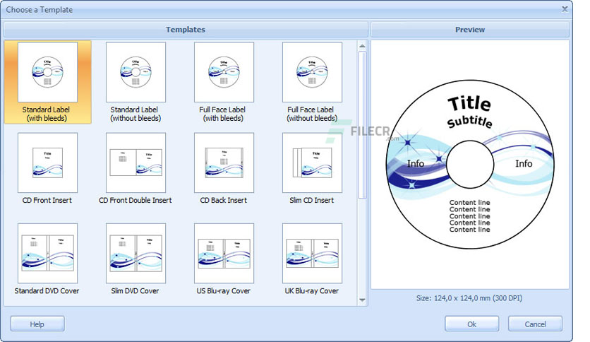
Task: Select the Standard Label (with bleeds) template
Action: pyautogui.click(x=47, y=82)
